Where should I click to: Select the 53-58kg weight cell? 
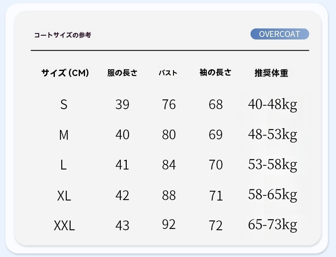[x=272, y=164]
